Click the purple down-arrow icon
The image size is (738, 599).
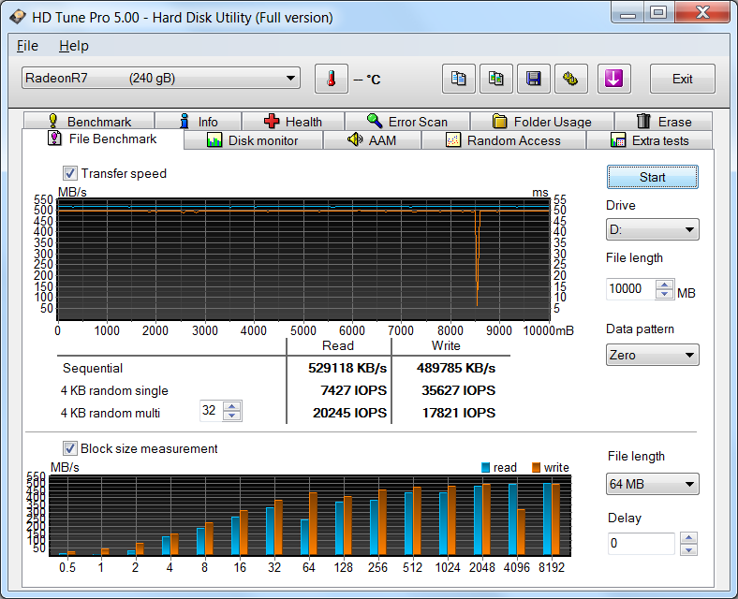[x=614, y=80]
